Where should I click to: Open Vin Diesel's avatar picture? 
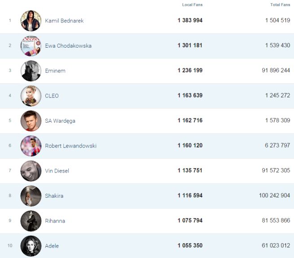[31, 171]
